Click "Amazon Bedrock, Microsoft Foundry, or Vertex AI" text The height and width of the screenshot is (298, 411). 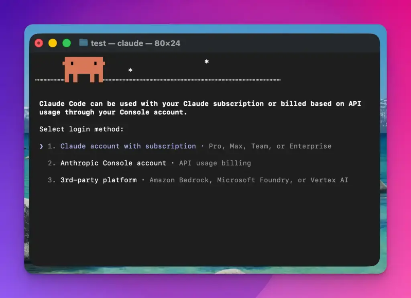(249, 180)
